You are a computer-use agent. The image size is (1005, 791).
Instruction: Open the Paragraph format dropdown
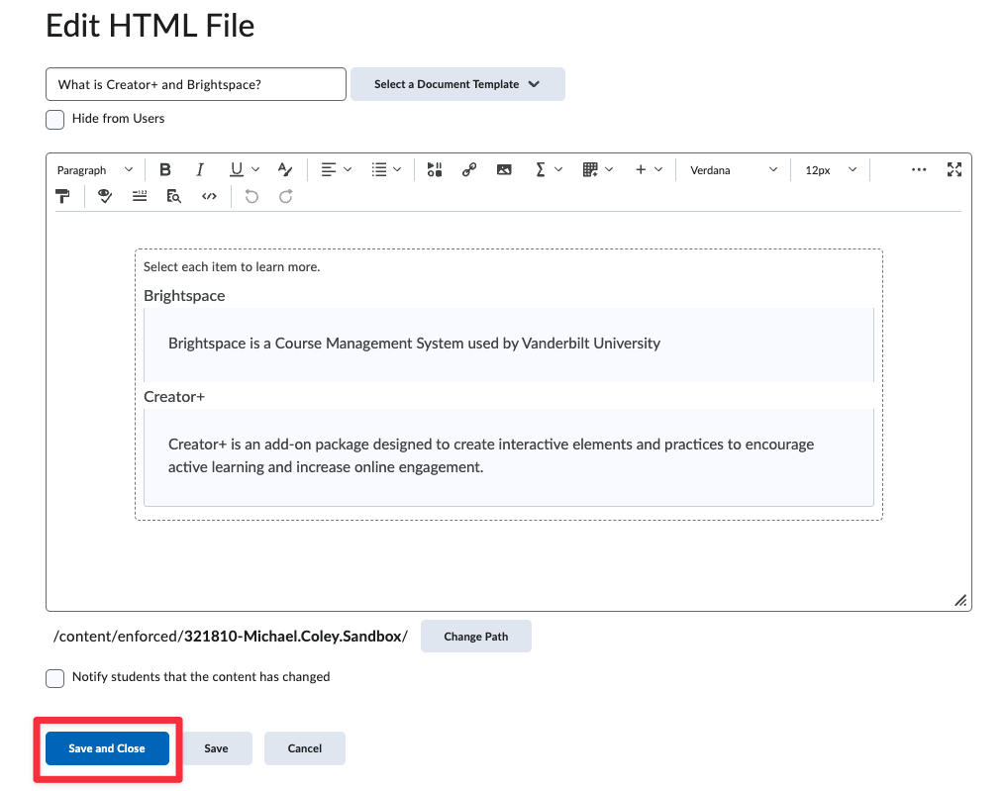(x=94, y=170)
